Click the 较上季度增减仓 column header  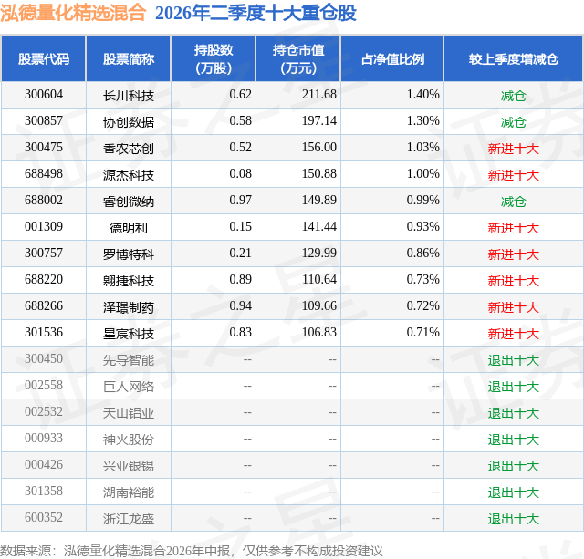tap(514, 58)
